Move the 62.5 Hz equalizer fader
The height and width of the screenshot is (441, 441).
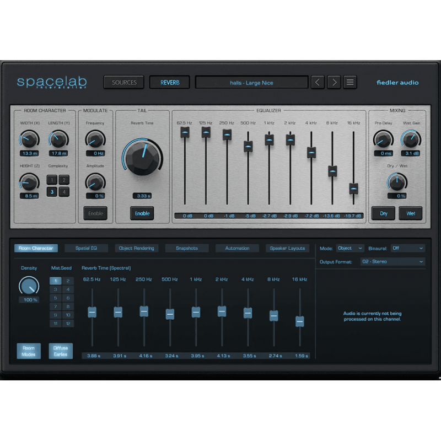pyautogui.click(x=185, y=132)
